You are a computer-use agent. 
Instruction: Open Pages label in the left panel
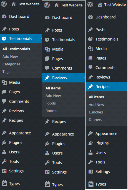[x=14, y=92]
